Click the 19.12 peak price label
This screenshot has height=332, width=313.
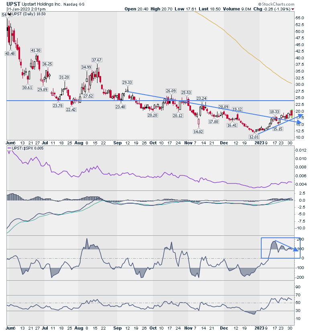[x=237, y=109]
